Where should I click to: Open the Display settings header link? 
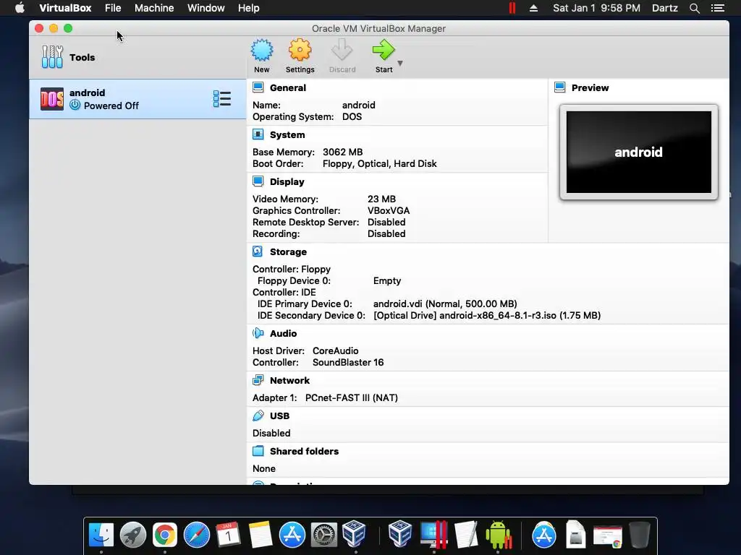[x=287, y=181]
